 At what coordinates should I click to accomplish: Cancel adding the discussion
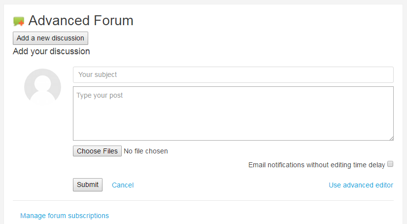(123, 185)
